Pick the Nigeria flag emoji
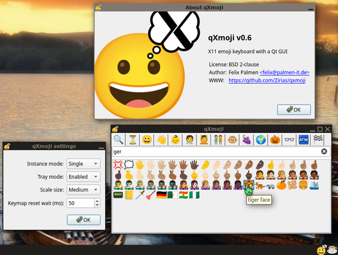Screen dimensions: 338x255 click(194, 195)
